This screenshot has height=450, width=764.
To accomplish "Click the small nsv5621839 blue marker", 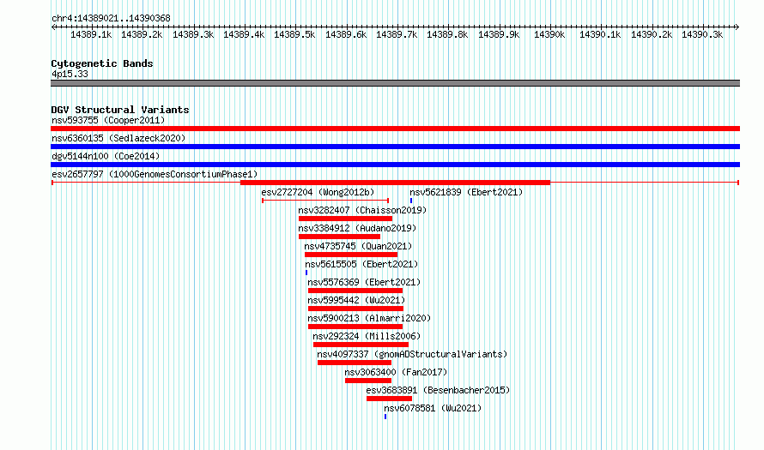I will [x=411, y=201].
